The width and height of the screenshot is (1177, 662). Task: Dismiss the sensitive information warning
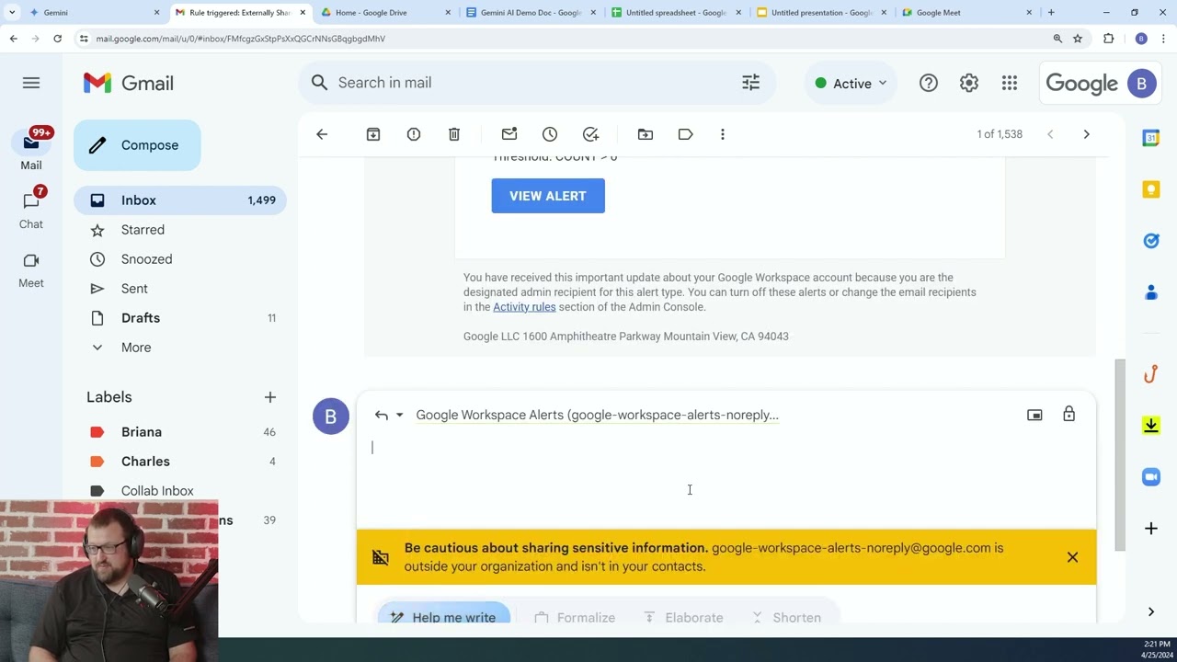pos(1072,557)
